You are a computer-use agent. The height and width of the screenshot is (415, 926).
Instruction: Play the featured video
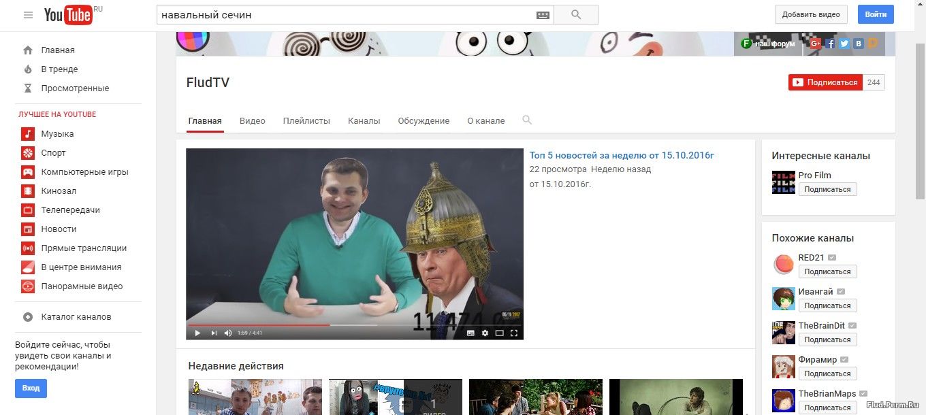click(198, 333)
